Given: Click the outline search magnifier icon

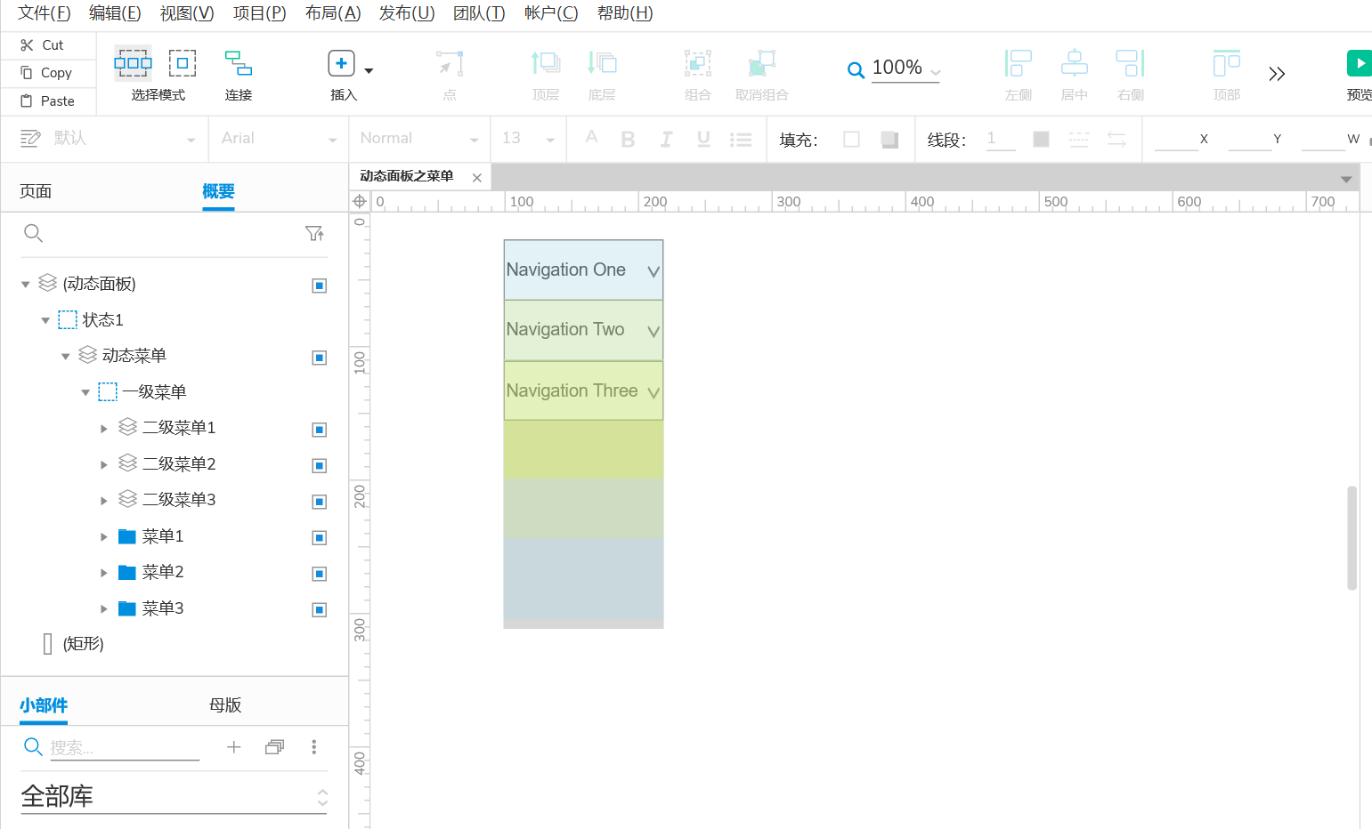Looking at the screenshot, I should 33,233.
